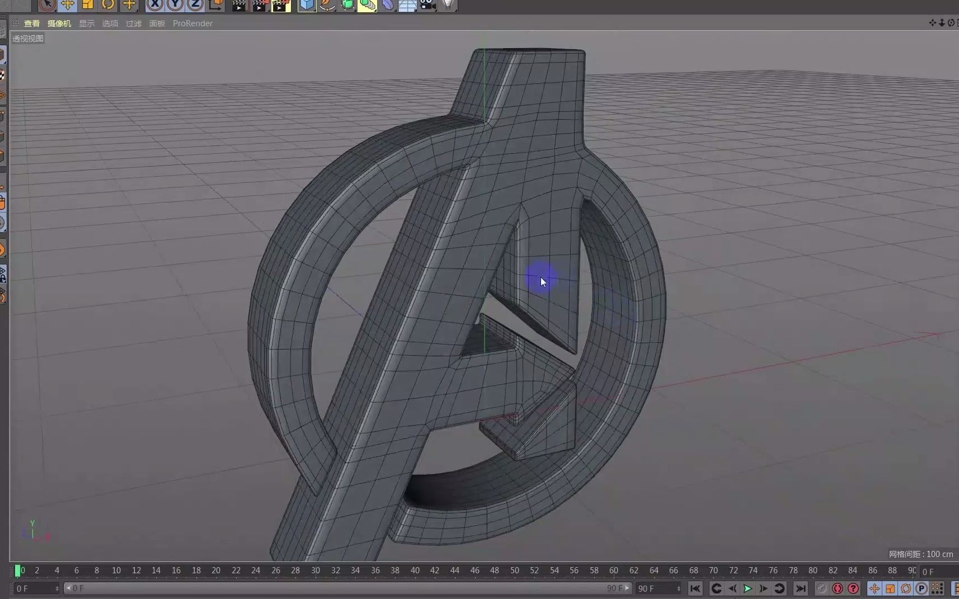Step to previous frame

(732, 588)
